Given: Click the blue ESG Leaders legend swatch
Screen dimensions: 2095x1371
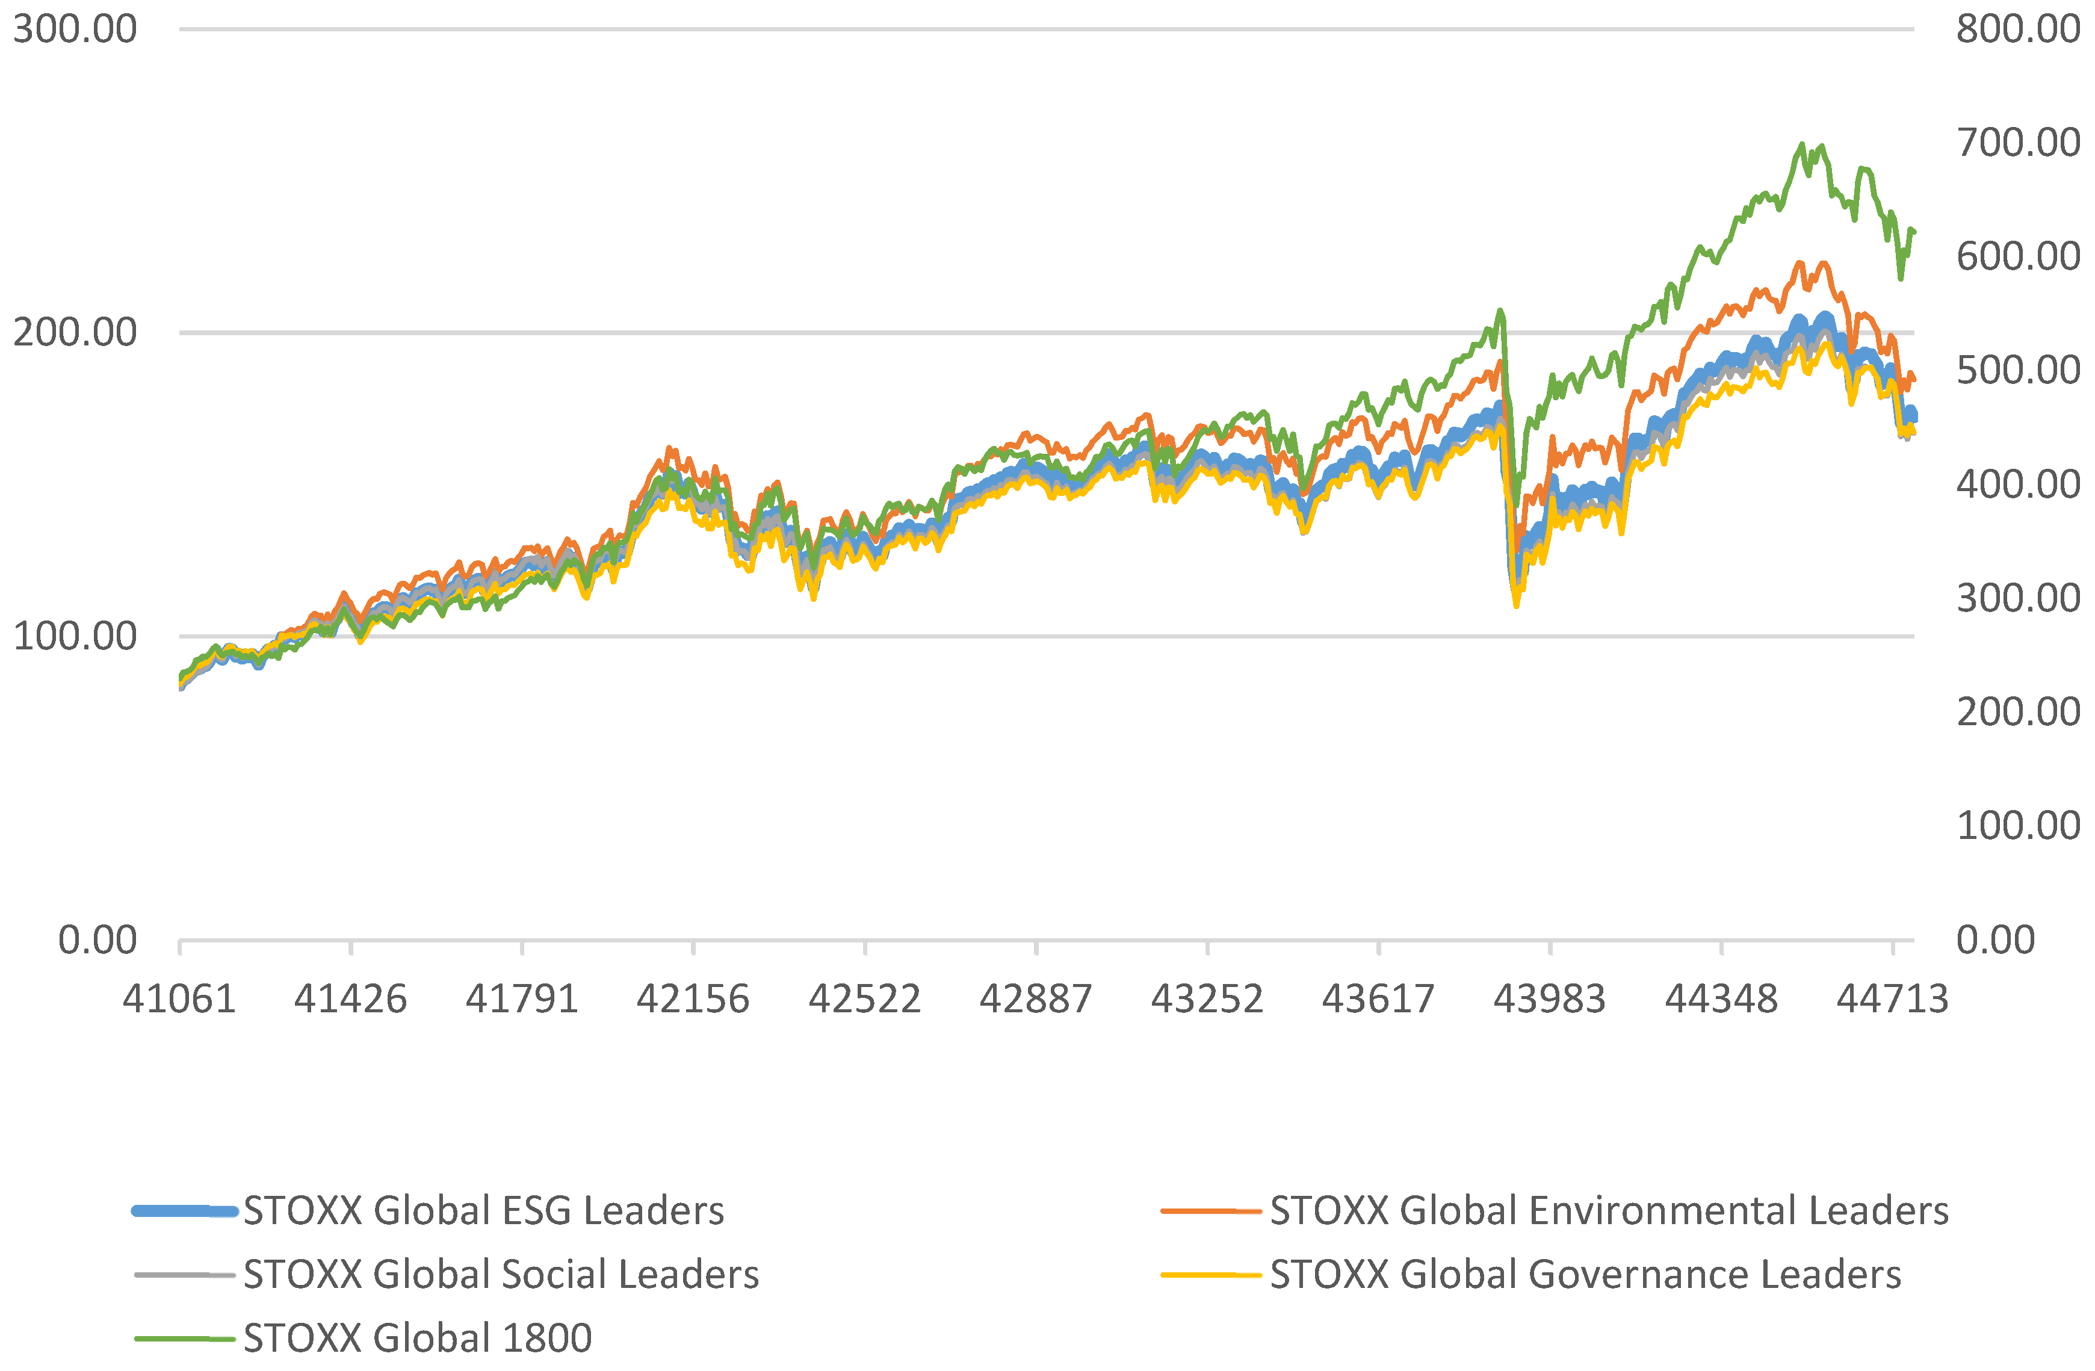Looking at the screenshot, I should [x=185, y=1212].
